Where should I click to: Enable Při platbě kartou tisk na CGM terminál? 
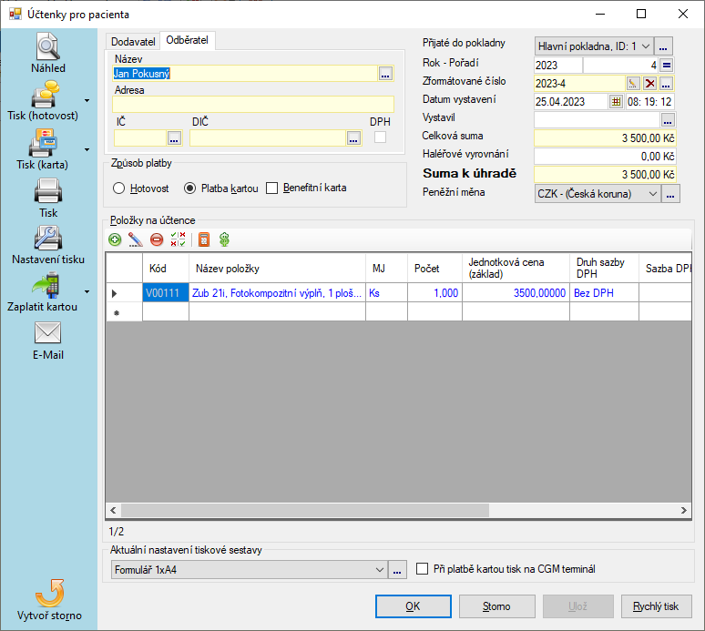423,569
